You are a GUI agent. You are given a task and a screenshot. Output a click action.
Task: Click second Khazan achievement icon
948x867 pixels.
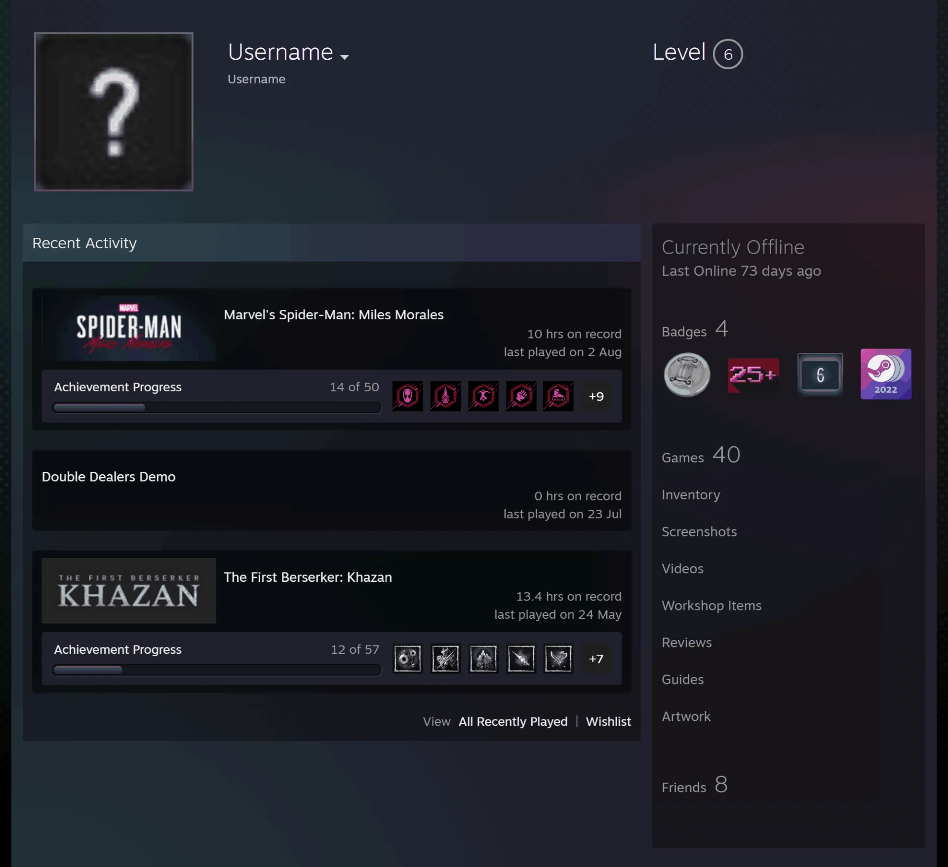click(445, 658)
